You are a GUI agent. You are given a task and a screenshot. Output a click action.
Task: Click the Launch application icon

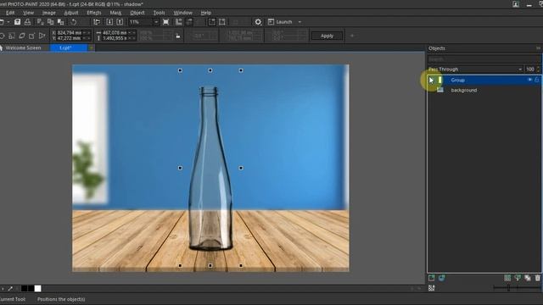pos(271,22)
